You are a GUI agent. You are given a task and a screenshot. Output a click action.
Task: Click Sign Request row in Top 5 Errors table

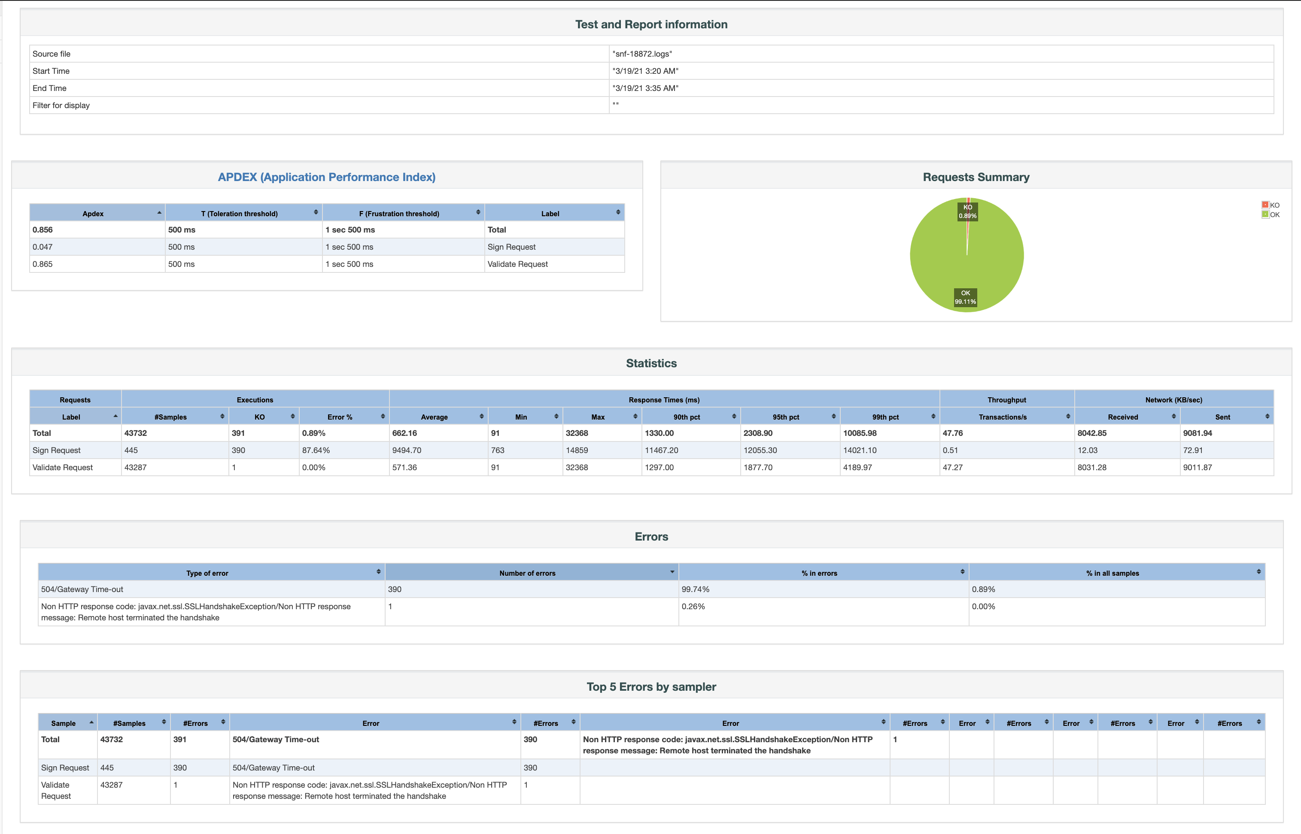[x=651, y=768]
